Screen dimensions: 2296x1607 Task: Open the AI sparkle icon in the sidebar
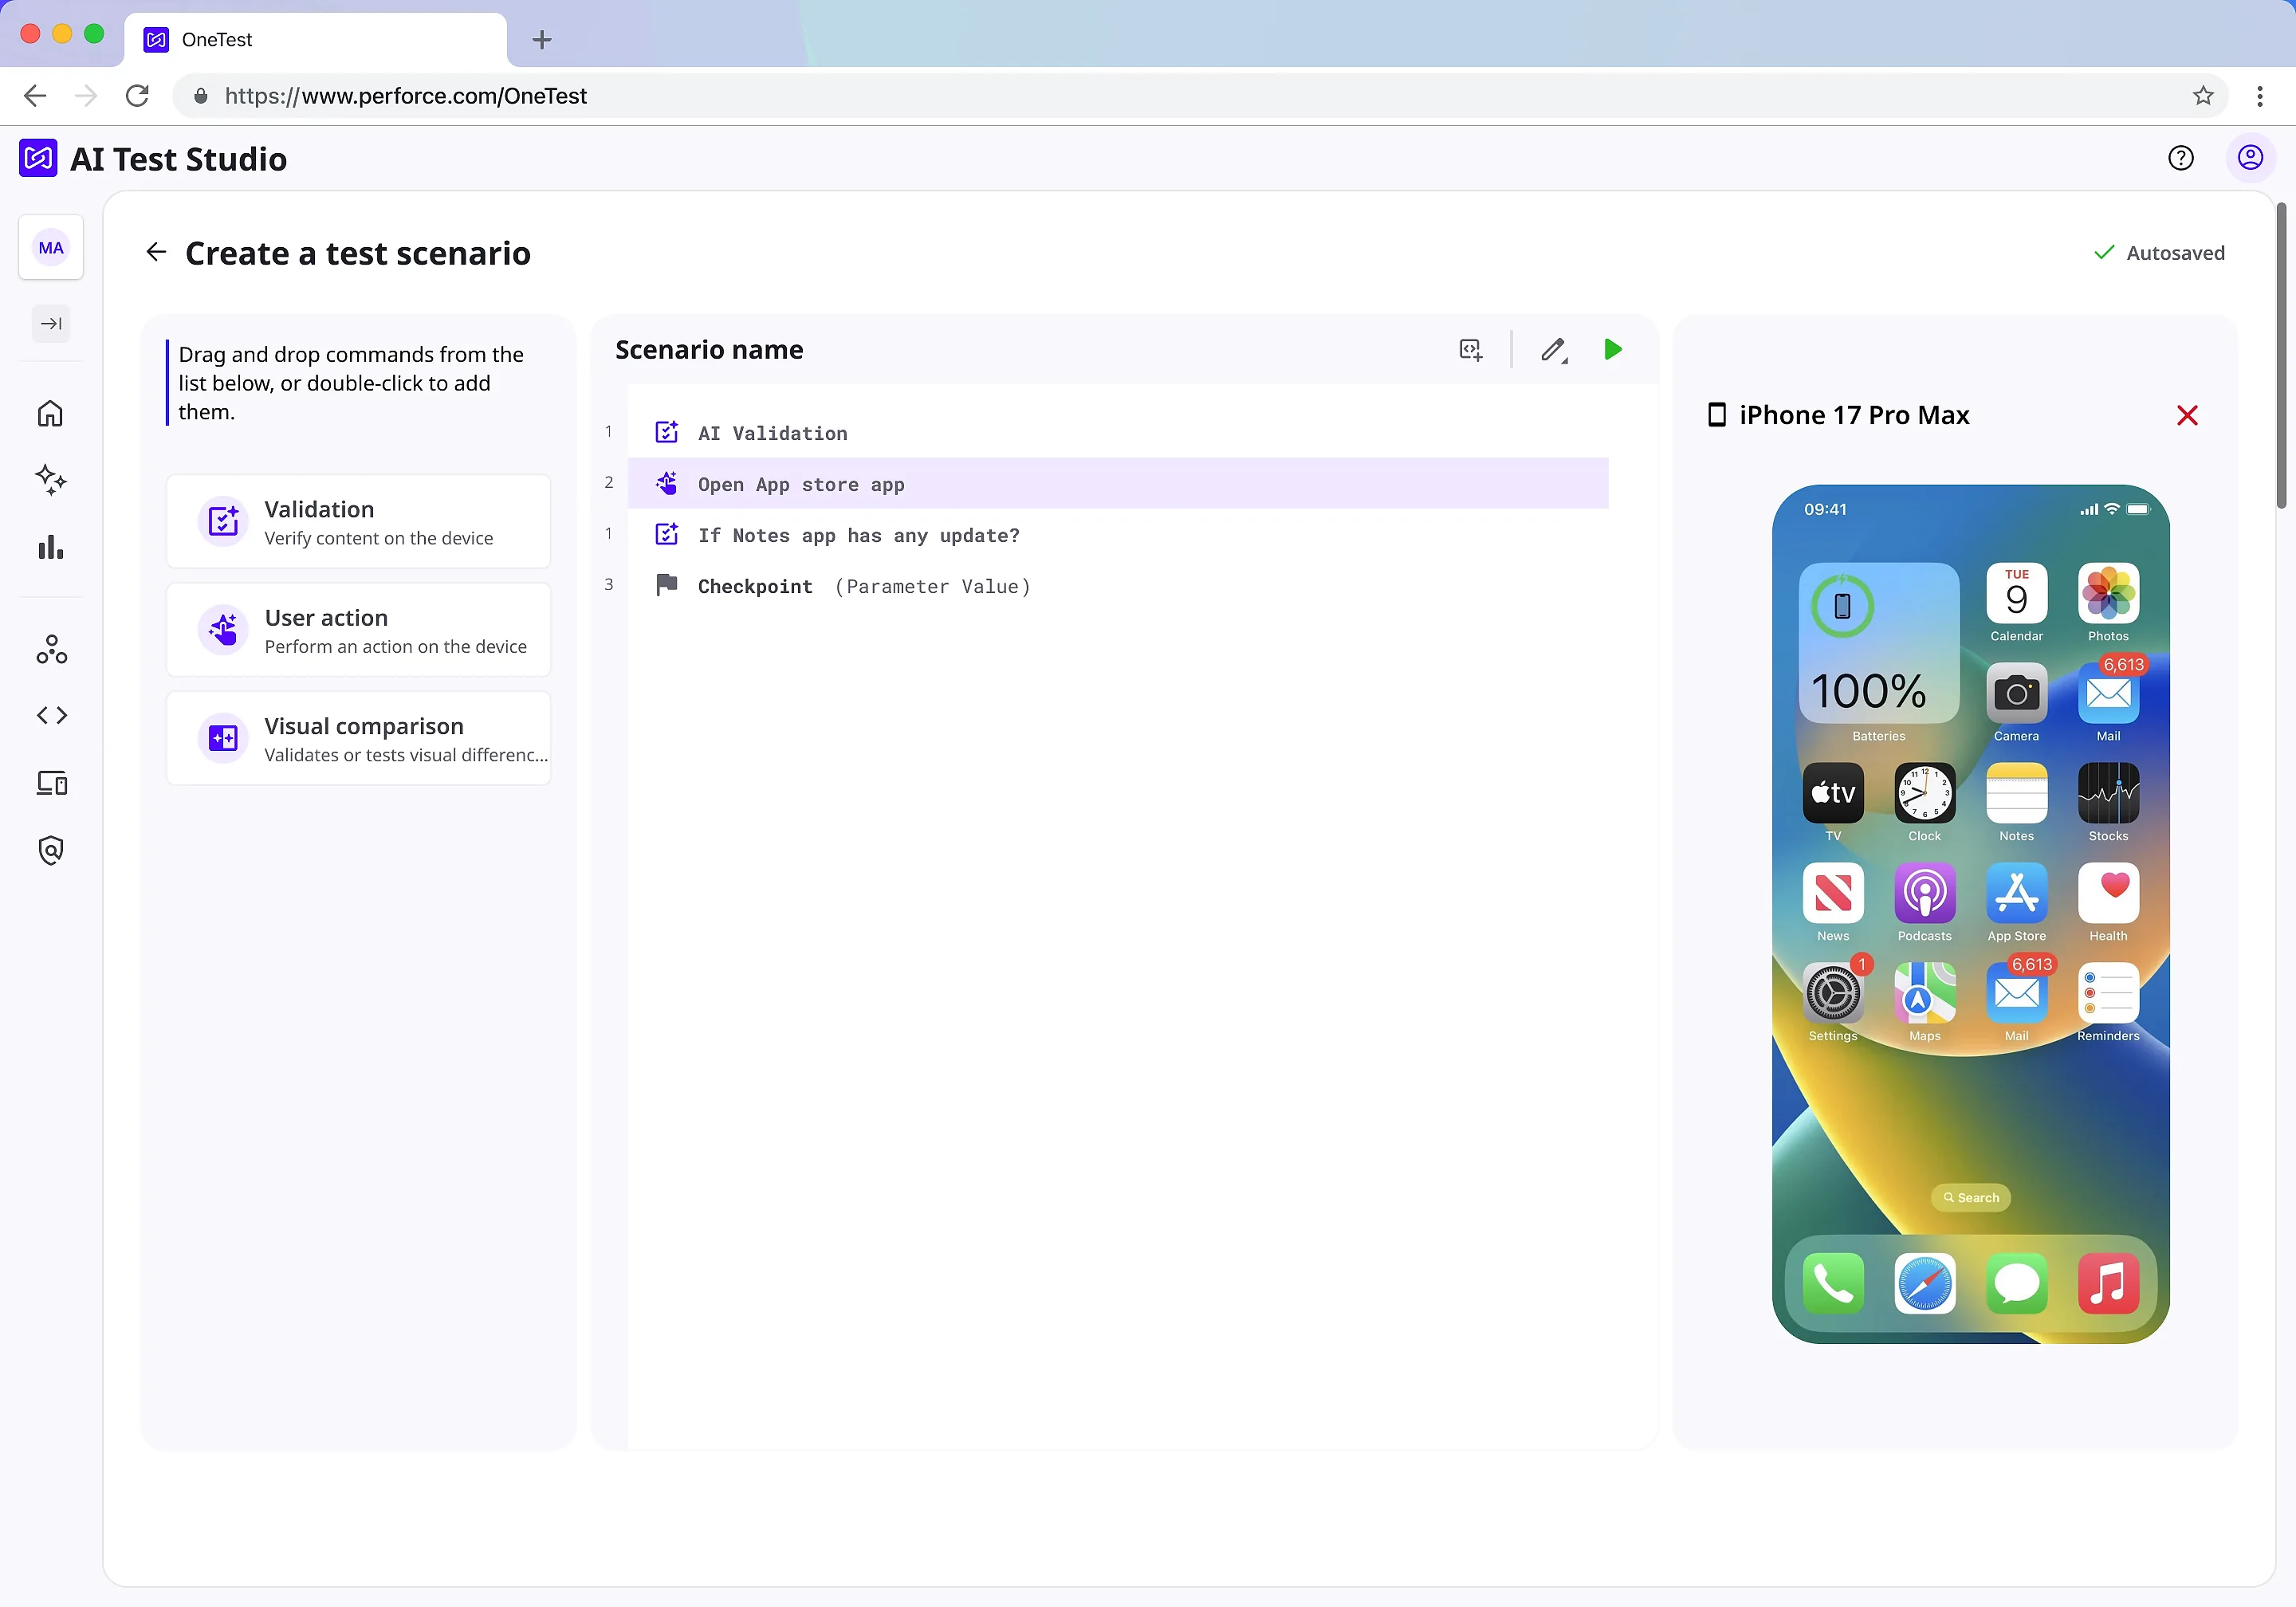point(51,480)
